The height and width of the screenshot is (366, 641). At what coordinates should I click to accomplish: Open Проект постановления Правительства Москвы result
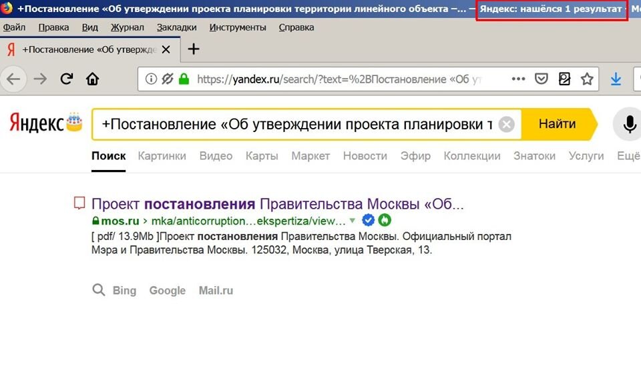point(278,203)
